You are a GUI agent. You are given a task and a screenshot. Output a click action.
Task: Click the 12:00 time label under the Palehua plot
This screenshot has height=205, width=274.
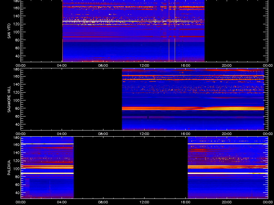tap(144, 202)
